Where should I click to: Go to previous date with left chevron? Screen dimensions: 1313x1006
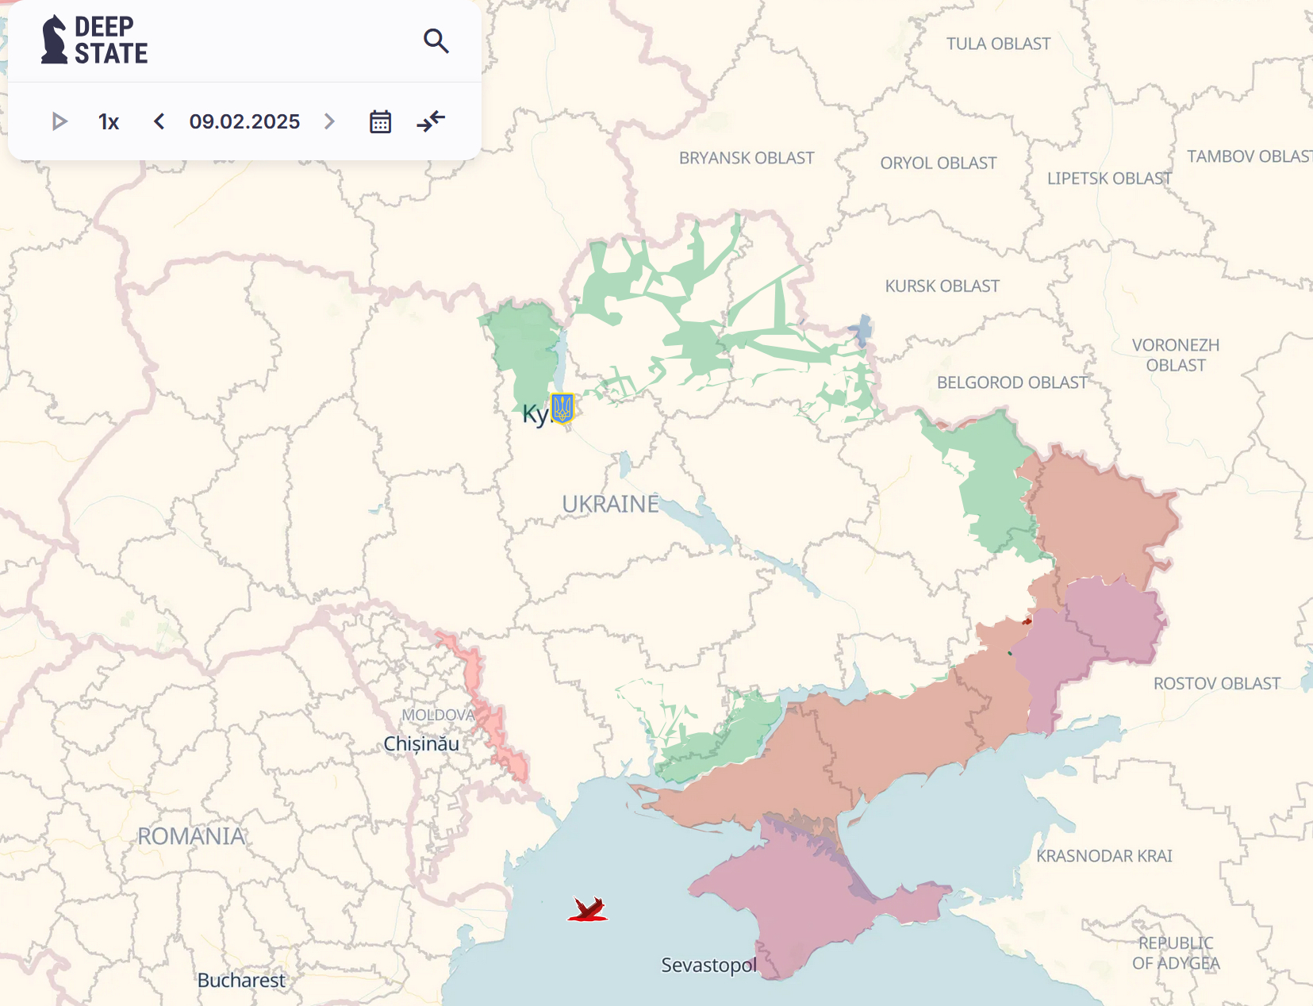tap(159, 121)
